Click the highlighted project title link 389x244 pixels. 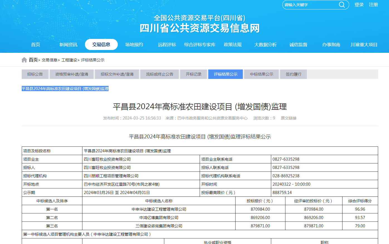point(65,89)
